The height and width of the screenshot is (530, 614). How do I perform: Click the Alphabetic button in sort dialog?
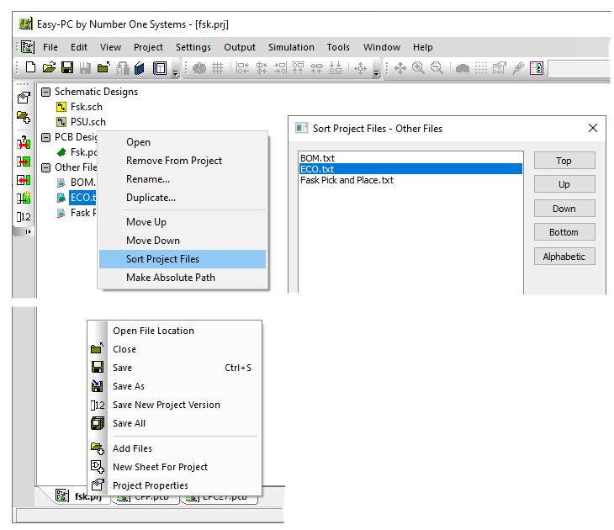pos(564,257)
